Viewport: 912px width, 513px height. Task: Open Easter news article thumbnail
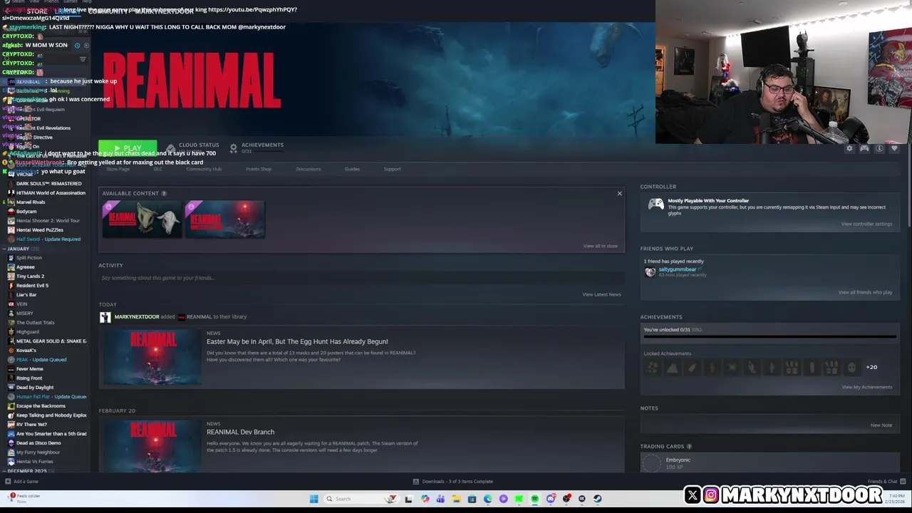coord(152,357)
